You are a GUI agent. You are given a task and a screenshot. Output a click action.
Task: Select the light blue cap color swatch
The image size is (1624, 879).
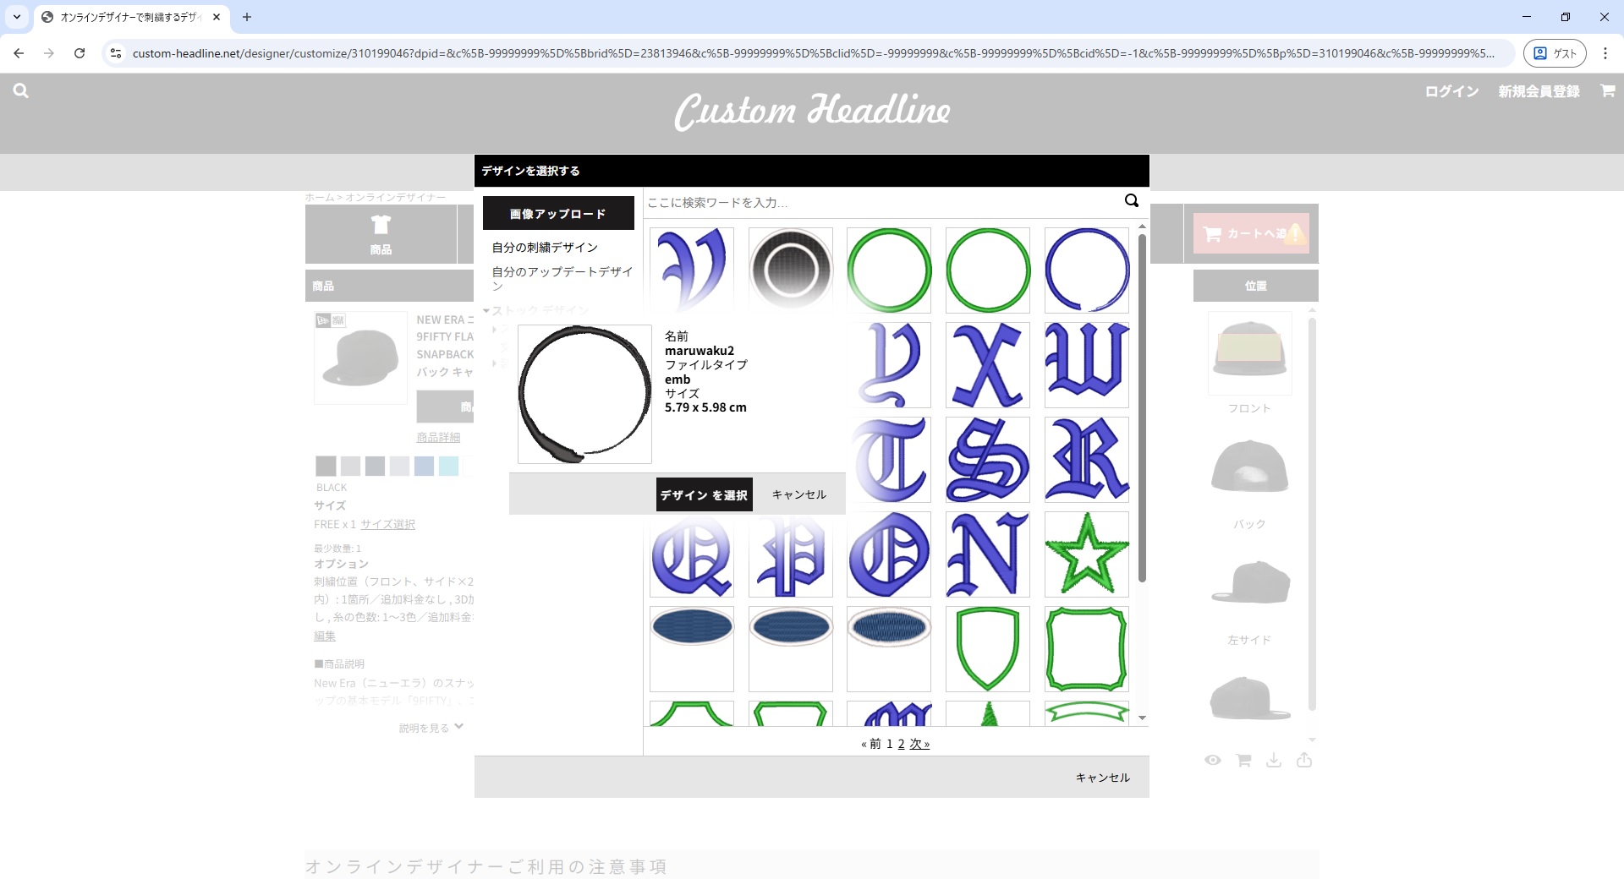point(448,466)
